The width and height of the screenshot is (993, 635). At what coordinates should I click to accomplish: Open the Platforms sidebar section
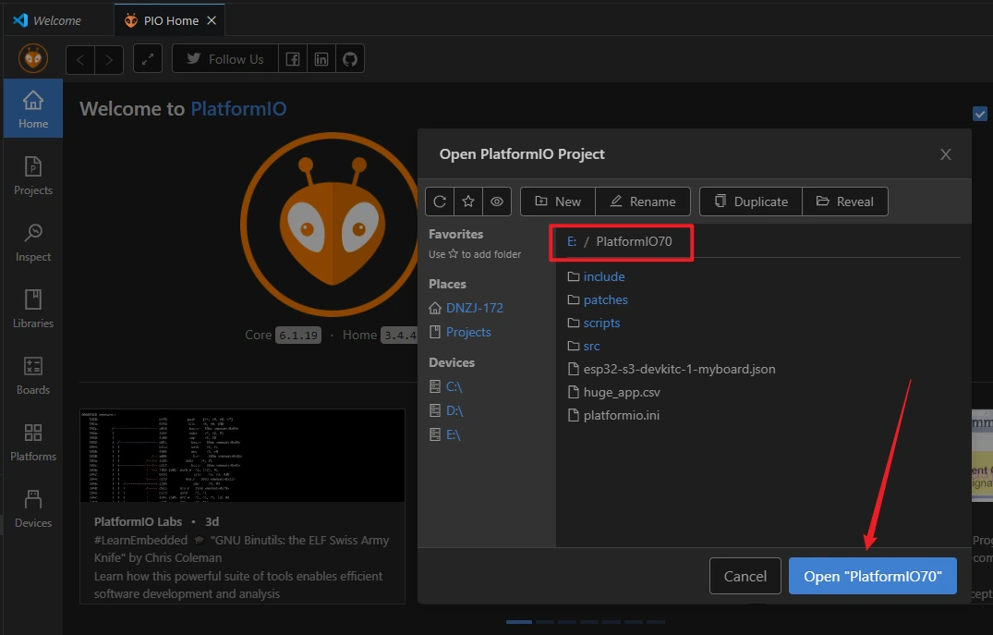[x=33, y=442]
